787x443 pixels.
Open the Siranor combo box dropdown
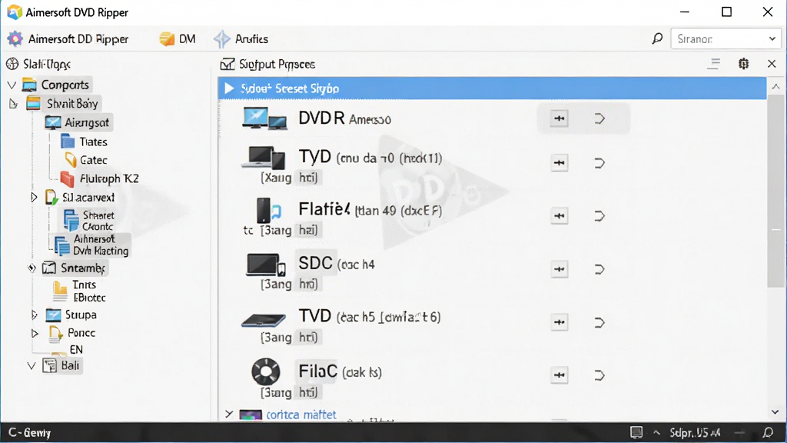[772, 38]
